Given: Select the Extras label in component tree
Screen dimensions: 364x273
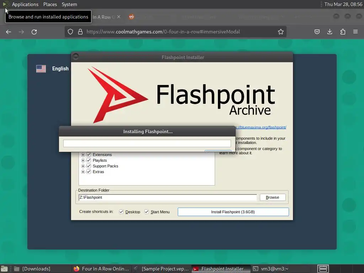Looking at the screenshot, I should 98,172.
